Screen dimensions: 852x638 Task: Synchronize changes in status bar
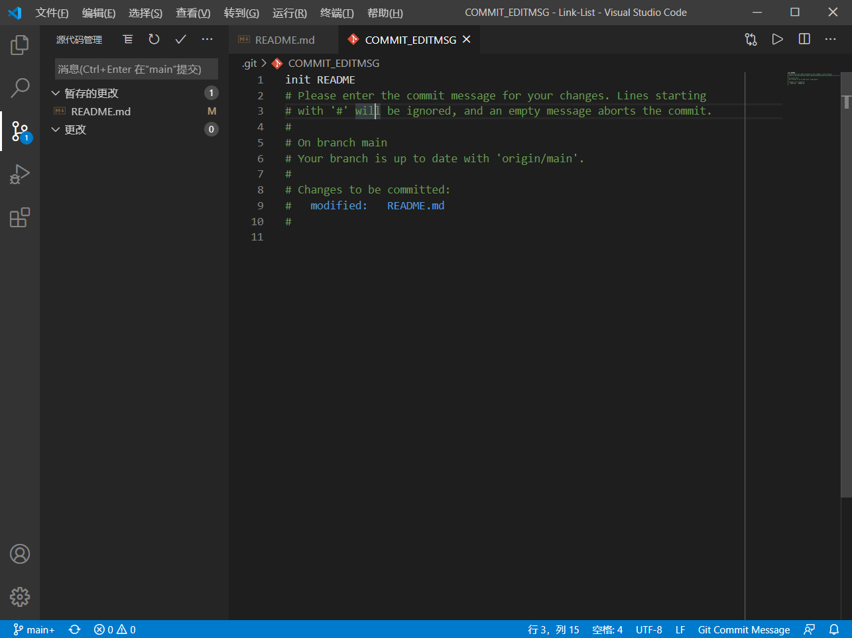[74, 629]
